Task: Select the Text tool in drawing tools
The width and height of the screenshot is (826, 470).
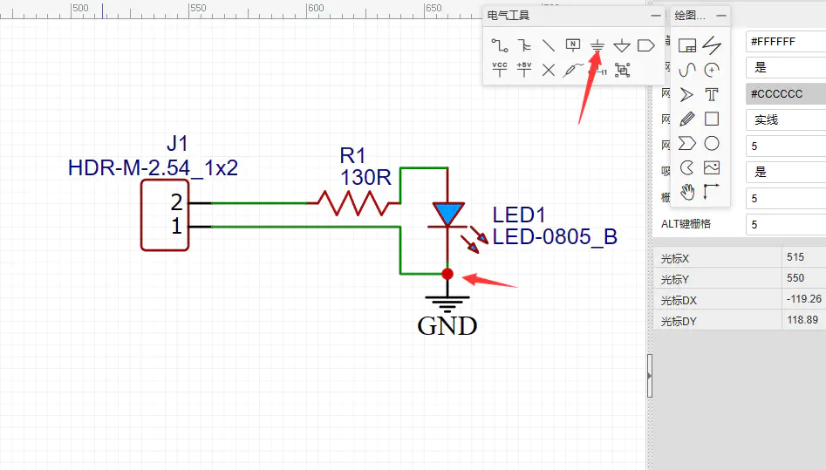Action: click(x=712, y=94)
